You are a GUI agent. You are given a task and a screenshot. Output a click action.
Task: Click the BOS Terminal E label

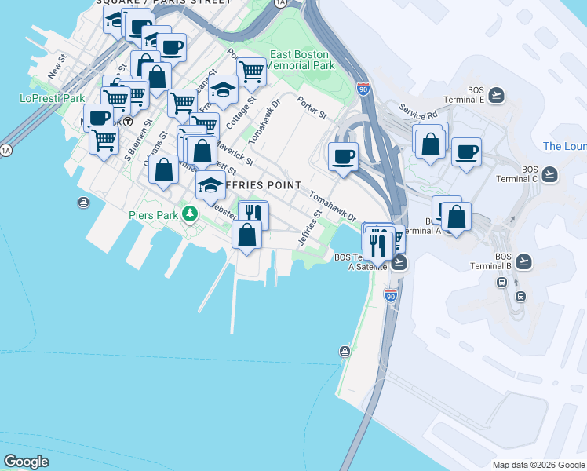(x=464, y=95)
